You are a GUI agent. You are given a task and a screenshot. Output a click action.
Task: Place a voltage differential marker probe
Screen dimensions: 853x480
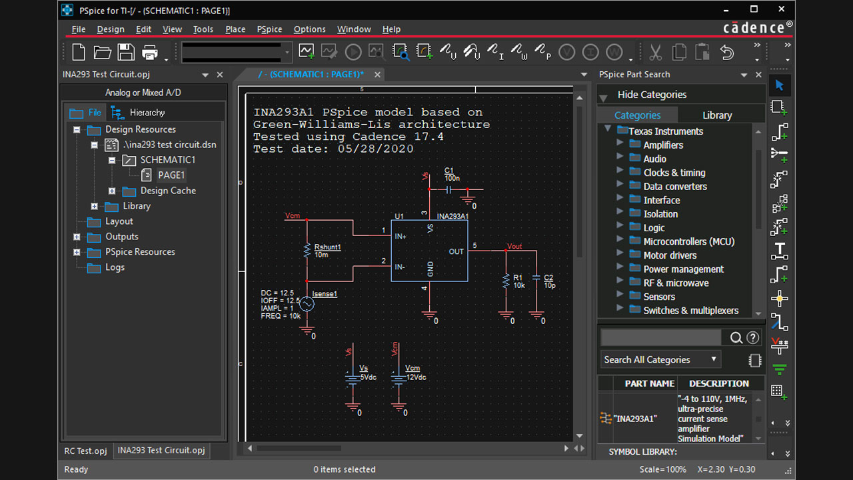coord(471,51)
